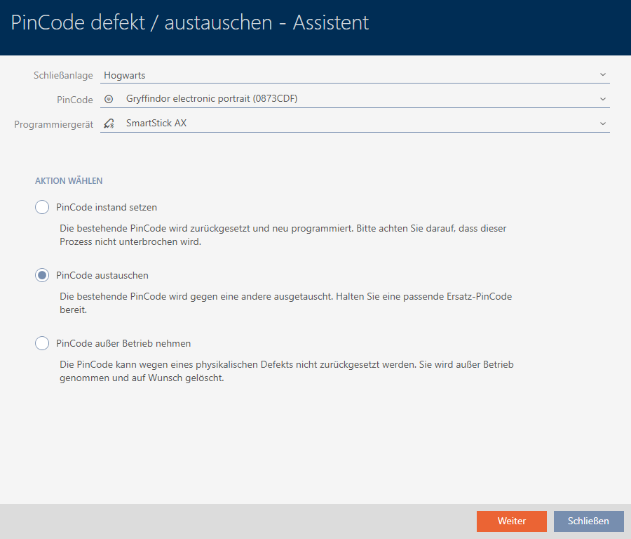Expand the Programmiergerät dropdown chevron
Image resolution: width=631 pixels, height=539 pixels.
602,124
